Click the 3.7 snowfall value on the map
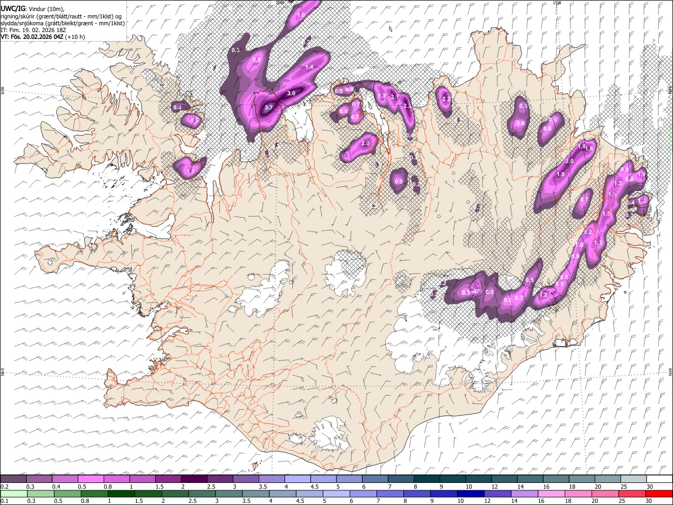Screen dimensions: 673x505 click(269, 107)
